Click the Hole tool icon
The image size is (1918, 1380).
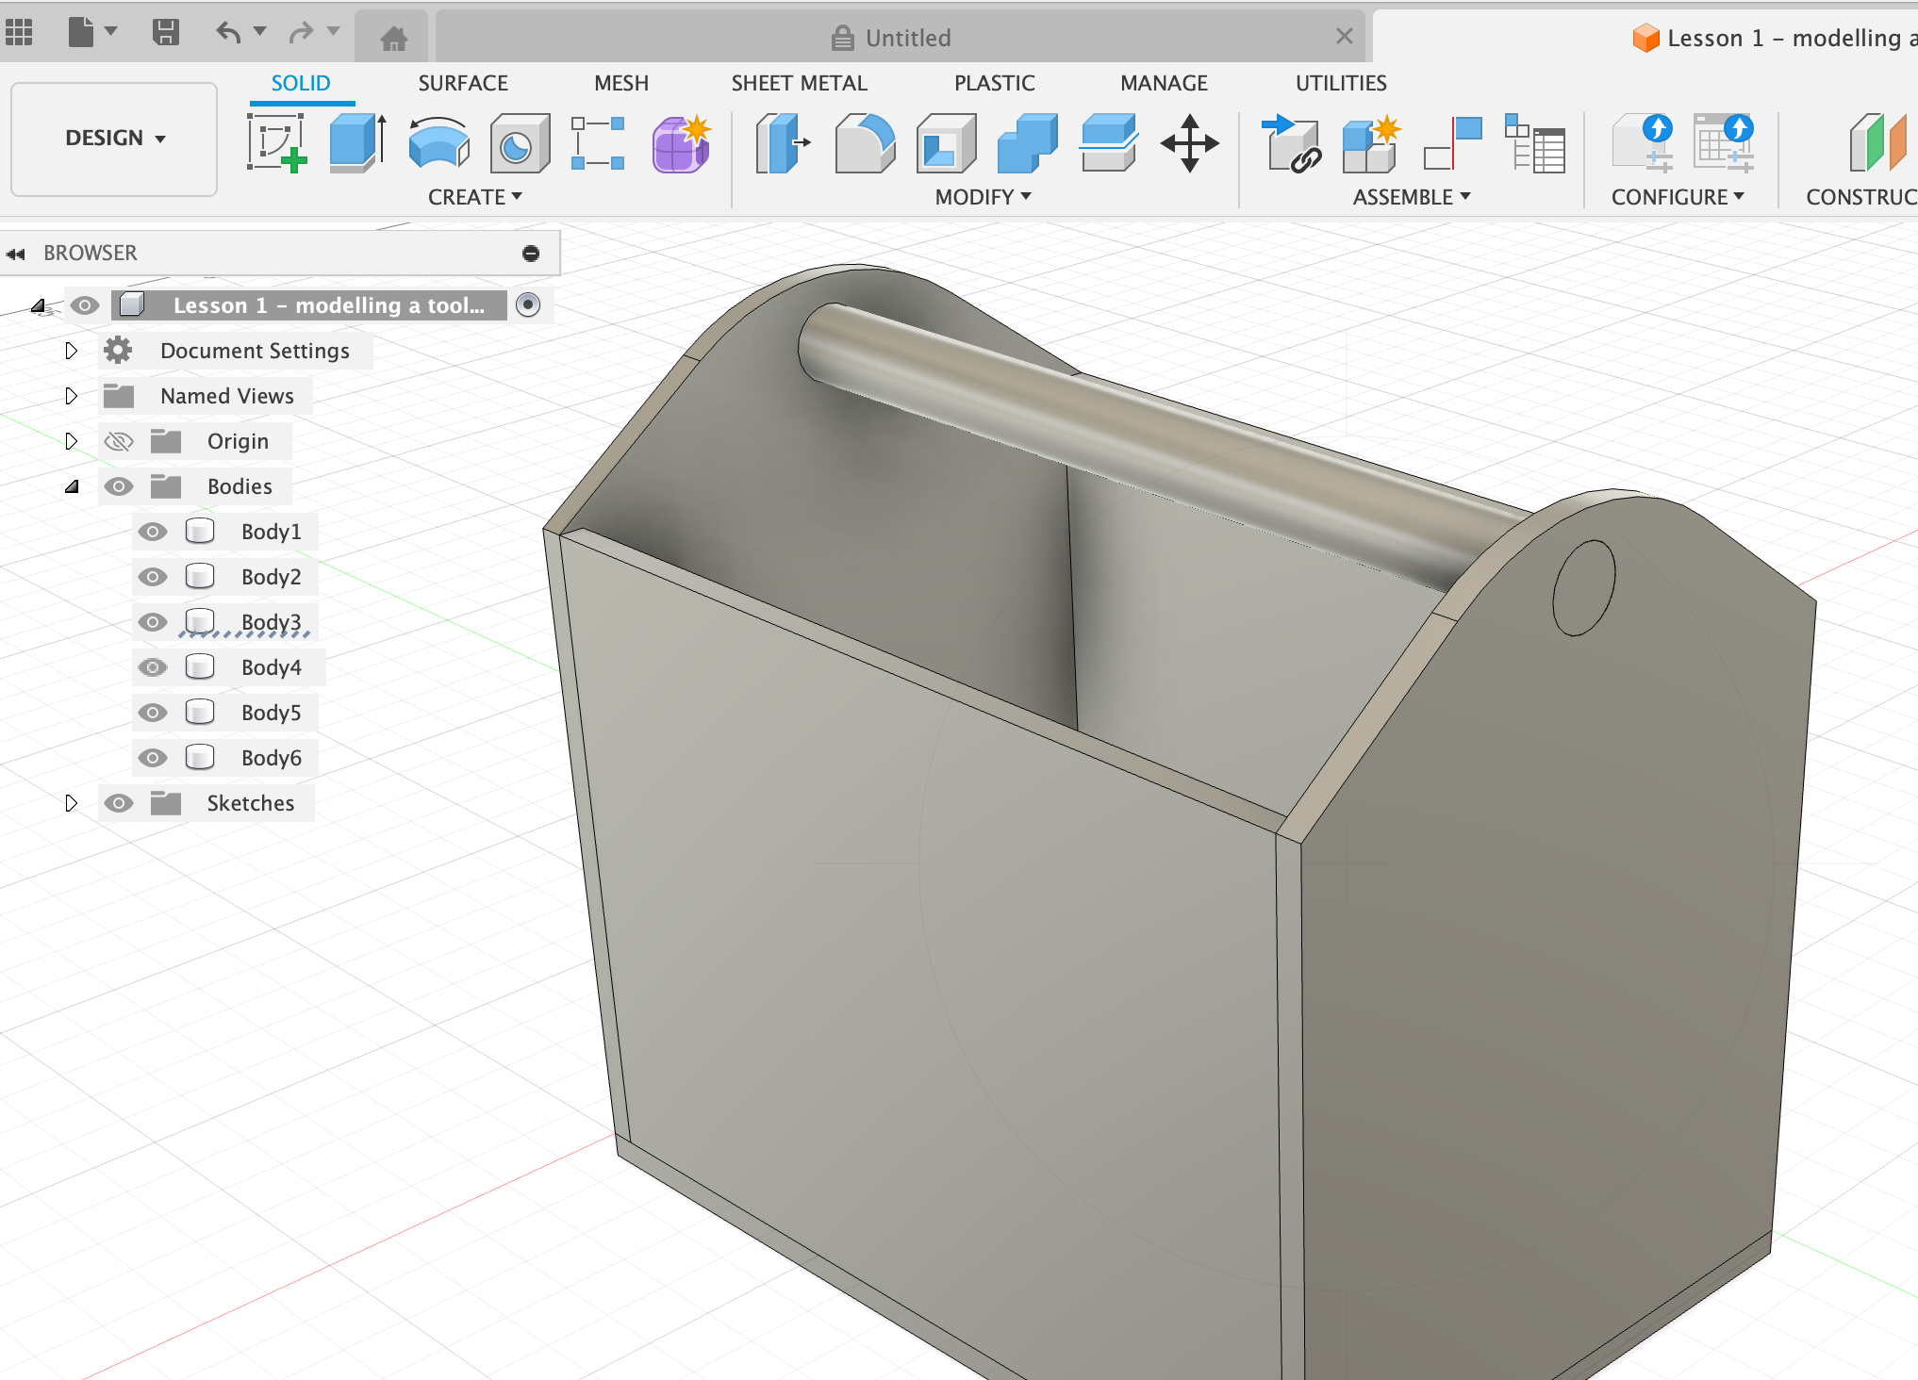(519, 143)
